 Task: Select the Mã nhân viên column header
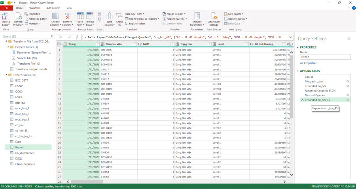(119, 44)
